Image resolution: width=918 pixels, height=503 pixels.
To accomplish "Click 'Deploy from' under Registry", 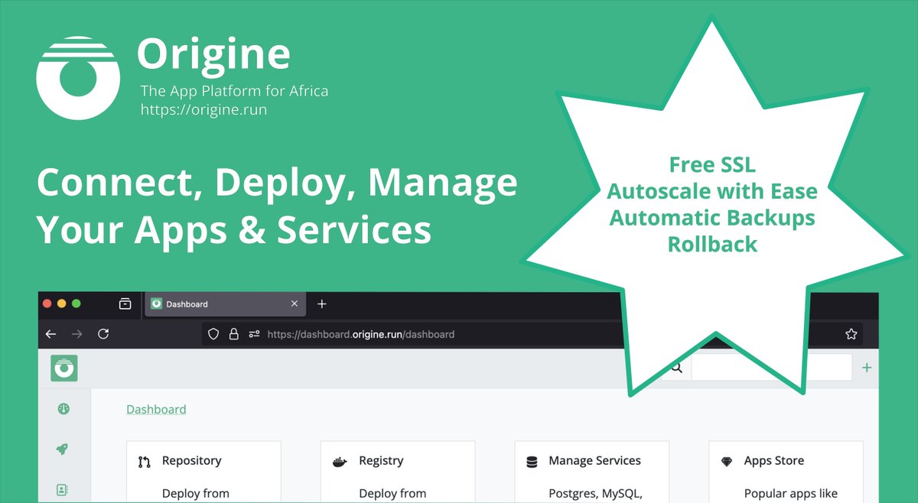I will [x=392, y=493].
